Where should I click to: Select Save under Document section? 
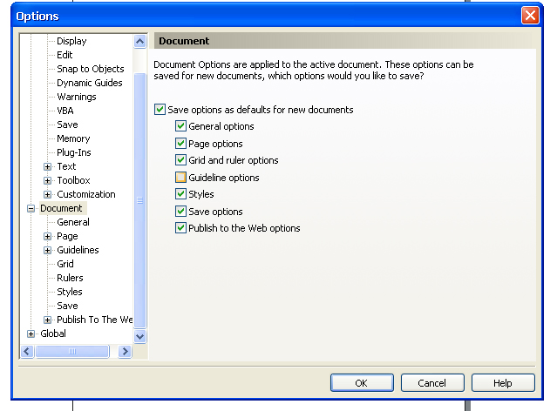point(67,306)
